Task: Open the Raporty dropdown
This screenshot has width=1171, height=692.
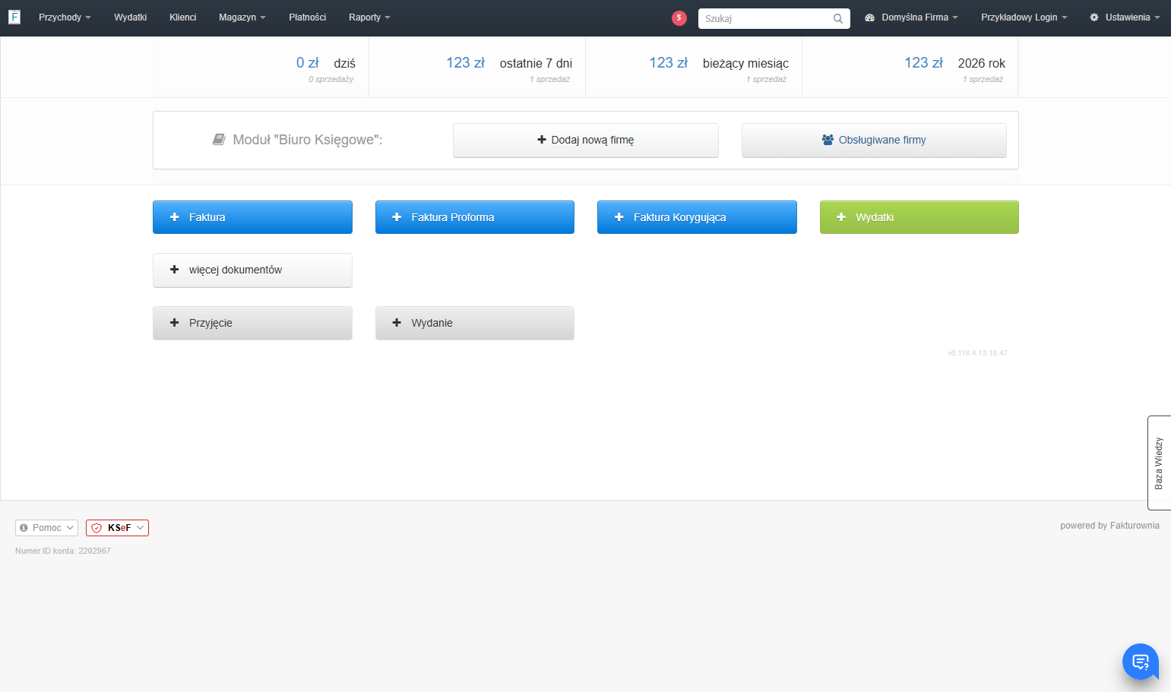Action: coord(369,17)
